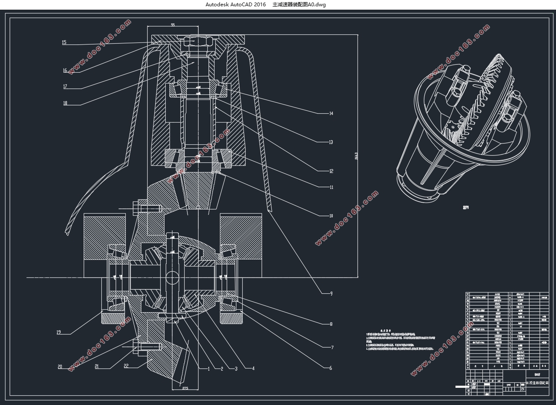The width and height of the screenshot is (556, 405).
Task: Click part callout number 16
Action: 65,71
